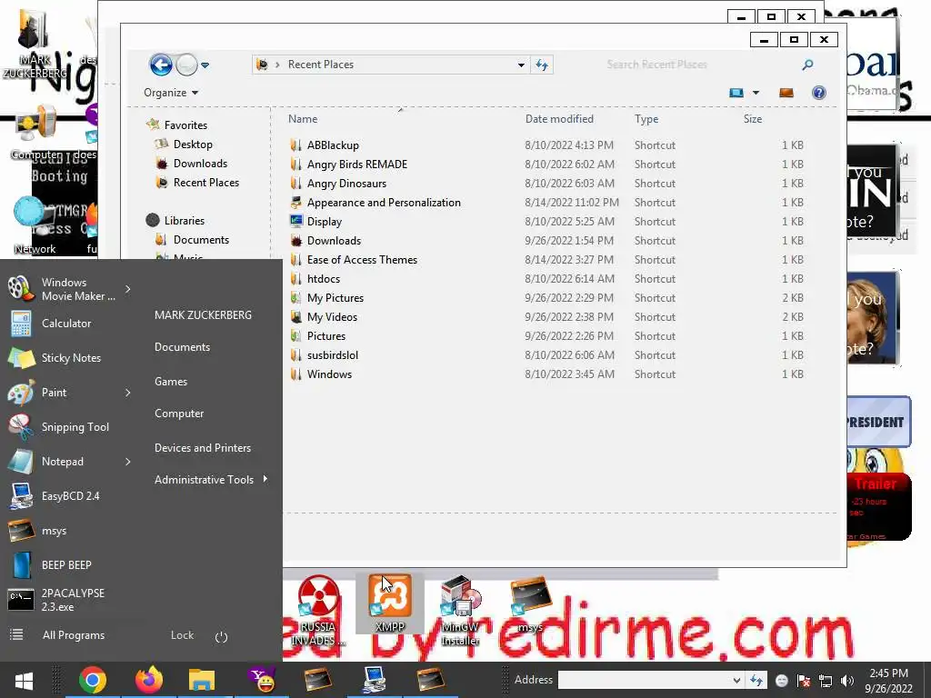The image size is (931, 698).
Task: Select Libraries in navigation pane
Action: (x=184, y=220)
